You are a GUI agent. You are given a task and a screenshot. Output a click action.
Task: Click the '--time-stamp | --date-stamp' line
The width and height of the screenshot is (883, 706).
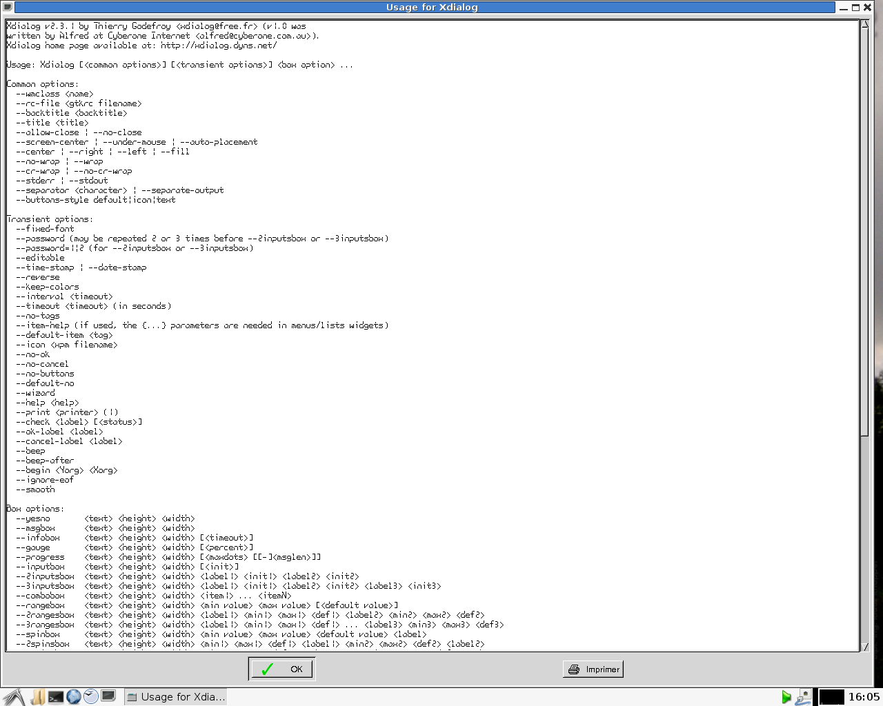[x=81, y=268]
